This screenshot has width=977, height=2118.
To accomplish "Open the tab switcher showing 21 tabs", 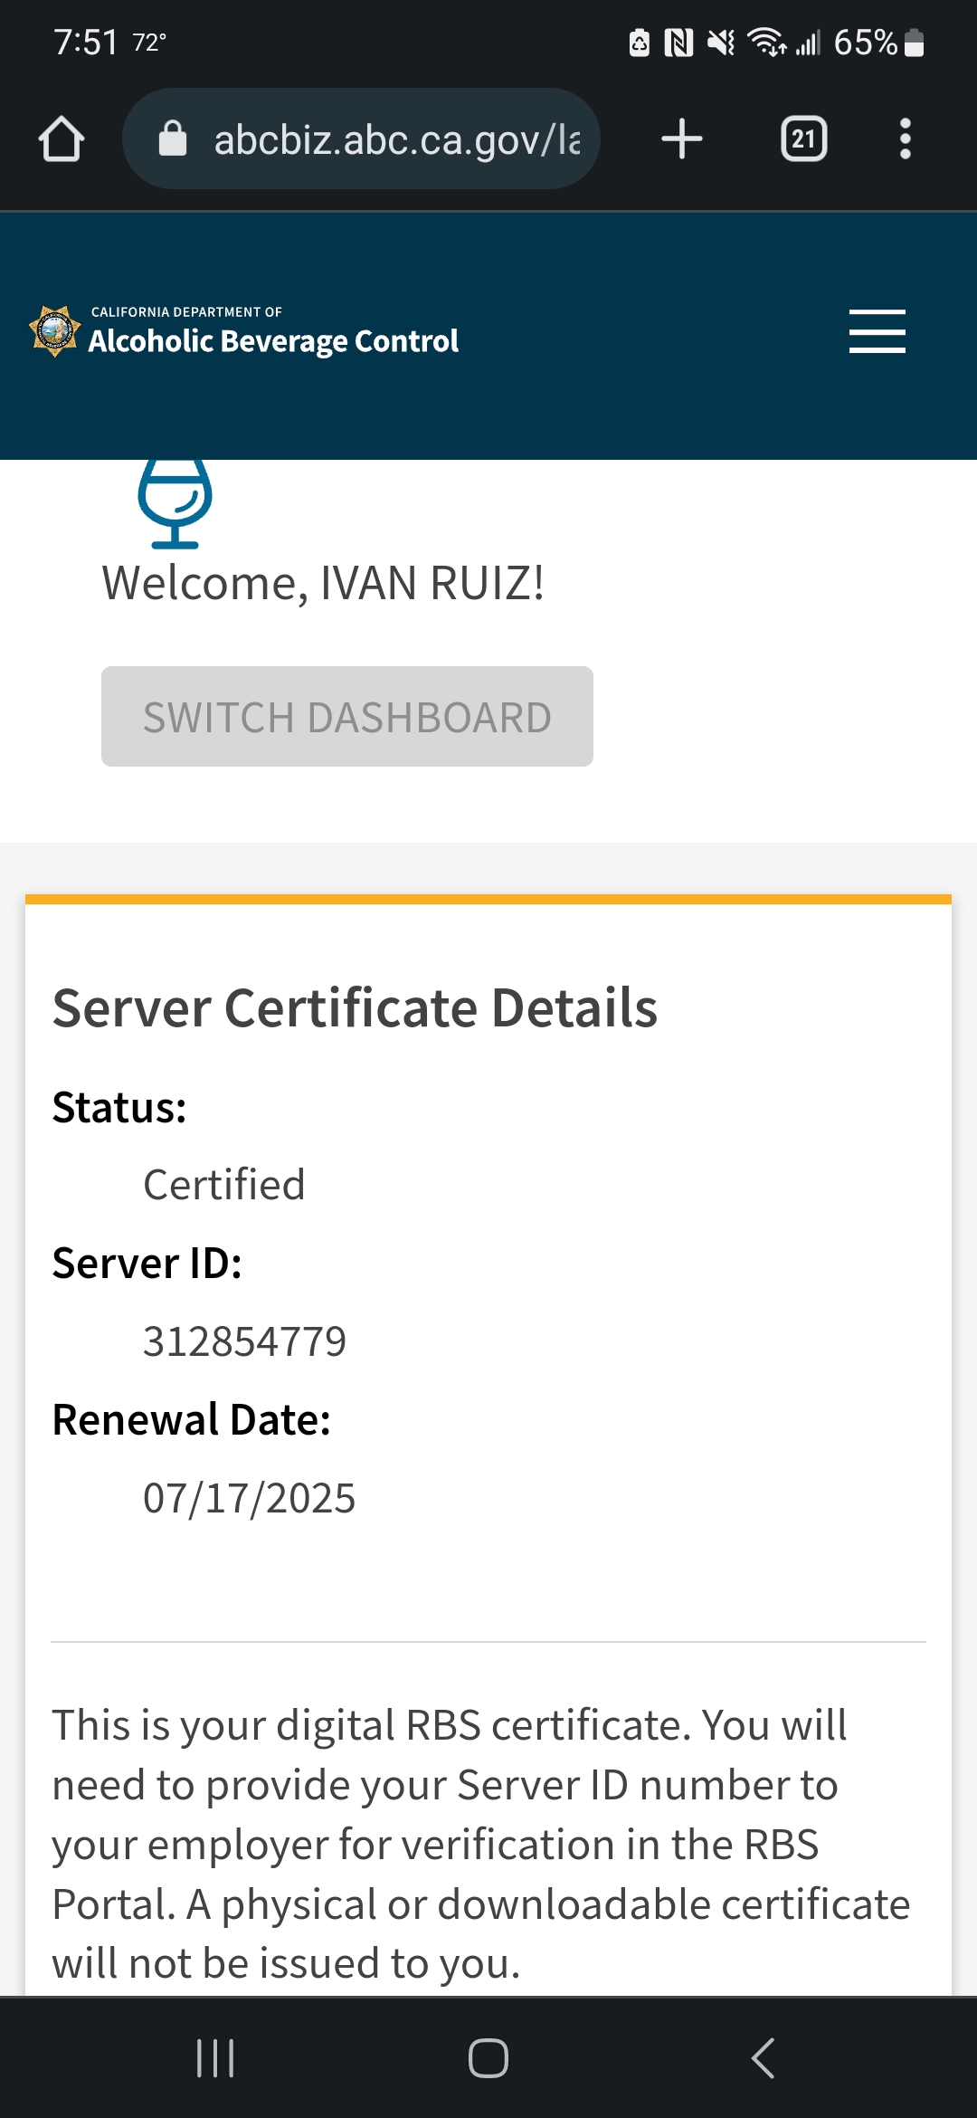I will pos(803,139).
